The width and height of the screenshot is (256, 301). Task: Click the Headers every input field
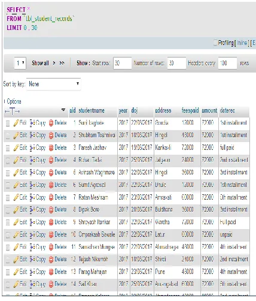(x=227, y=63)
